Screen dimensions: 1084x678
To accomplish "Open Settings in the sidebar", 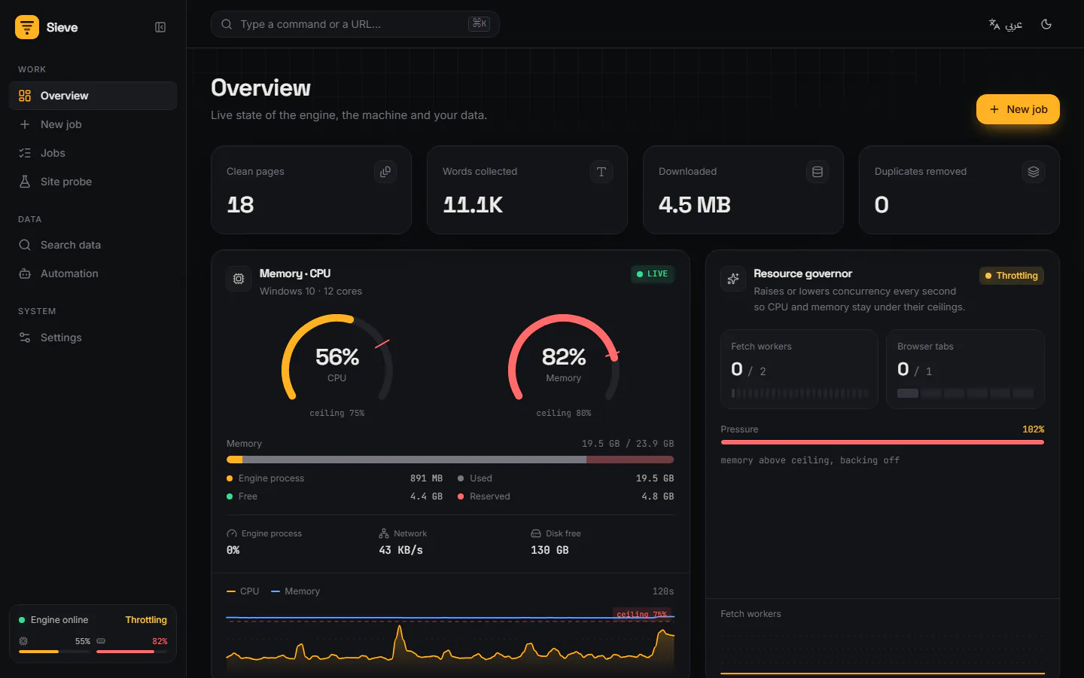I will pos(93,337).
